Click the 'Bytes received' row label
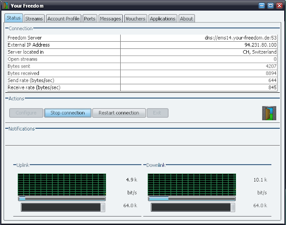This screenshot has width=286, height=225. pyautogui.click(x=23, y=73)
